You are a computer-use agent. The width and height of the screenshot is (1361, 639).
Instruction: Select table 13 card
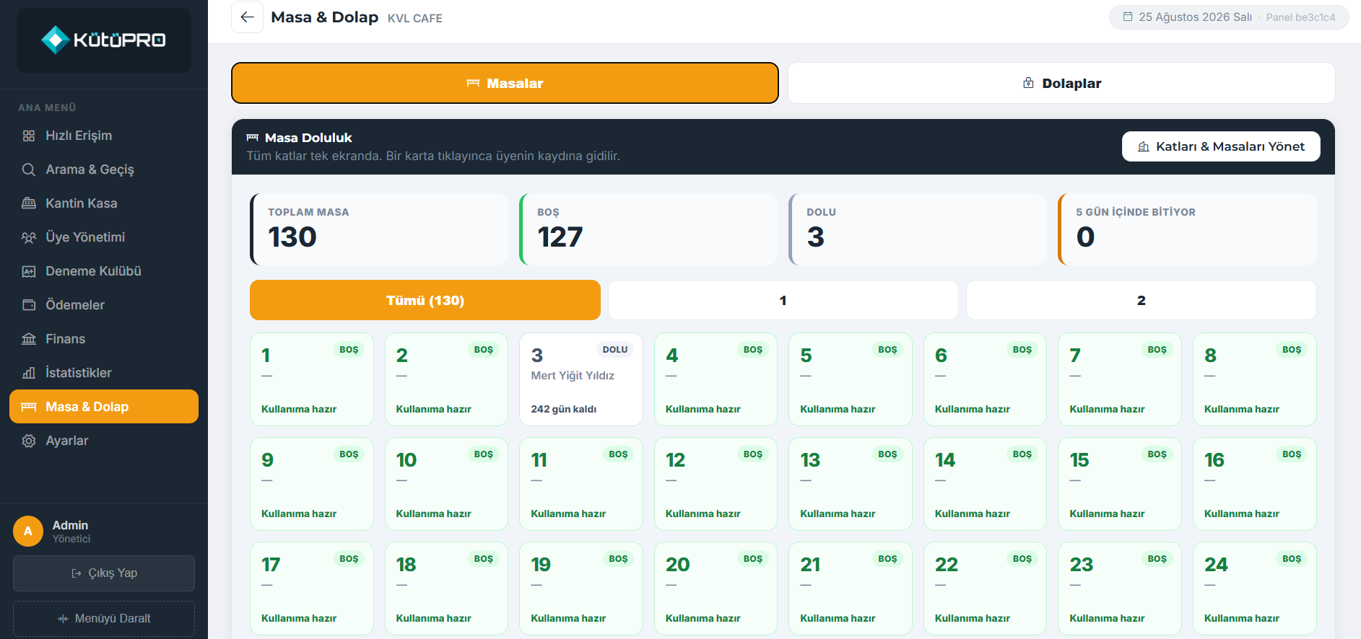(851, 484)
